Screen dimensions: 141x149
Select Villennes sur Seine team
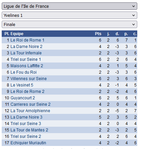point(28,79)
